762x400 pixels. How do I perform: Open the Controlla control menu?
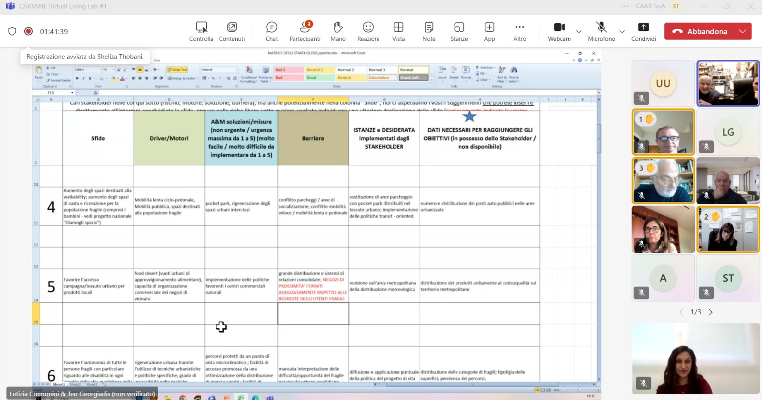click(x=201, y=31)
